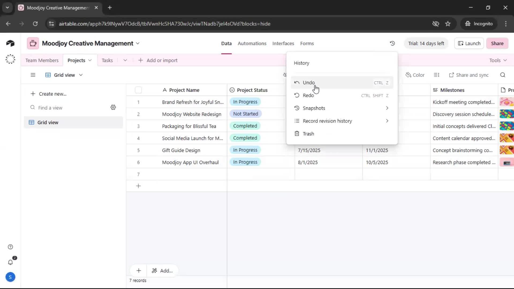Select Undo from History menu
Image resolution: width=514 pixels, height=289 pixels.
pos(342,82)
